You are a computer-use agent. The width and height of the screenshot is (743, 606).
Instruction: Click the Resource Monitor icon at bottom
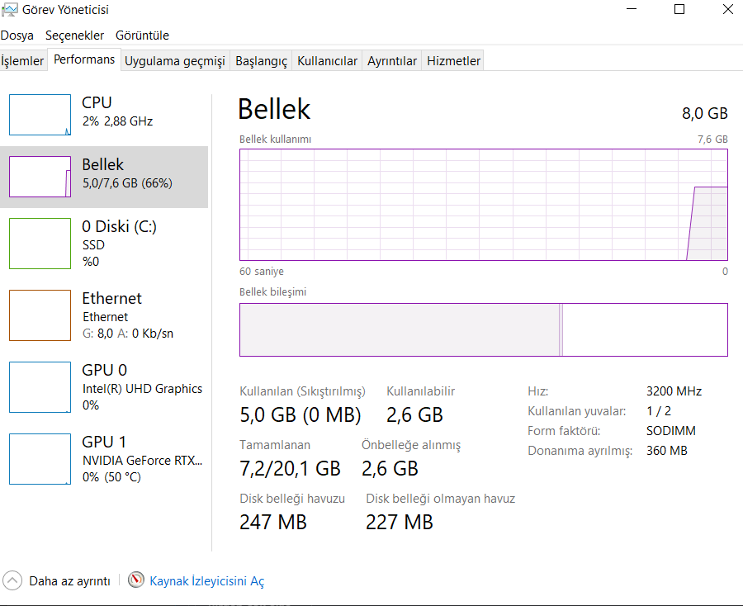[x=136, y=580]
